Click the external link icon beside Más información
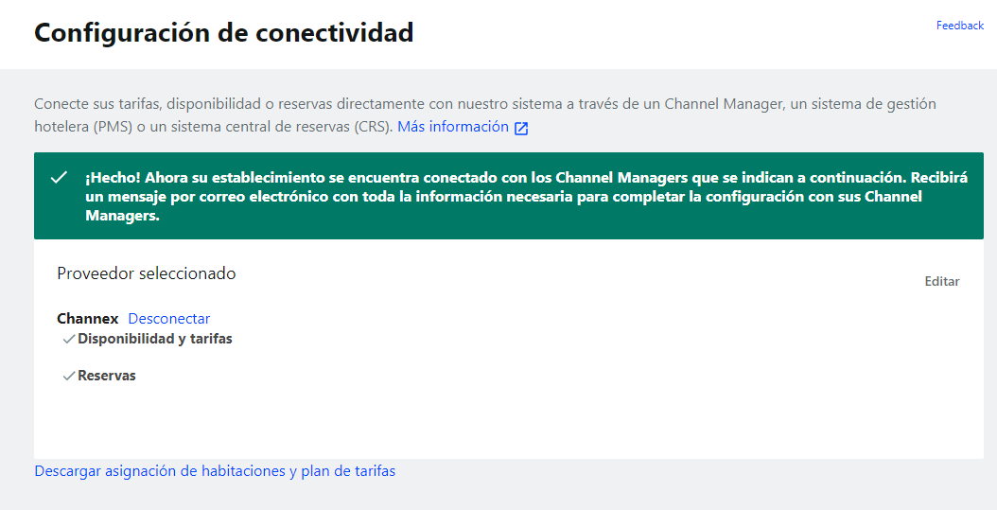 (x=521, y=128)
